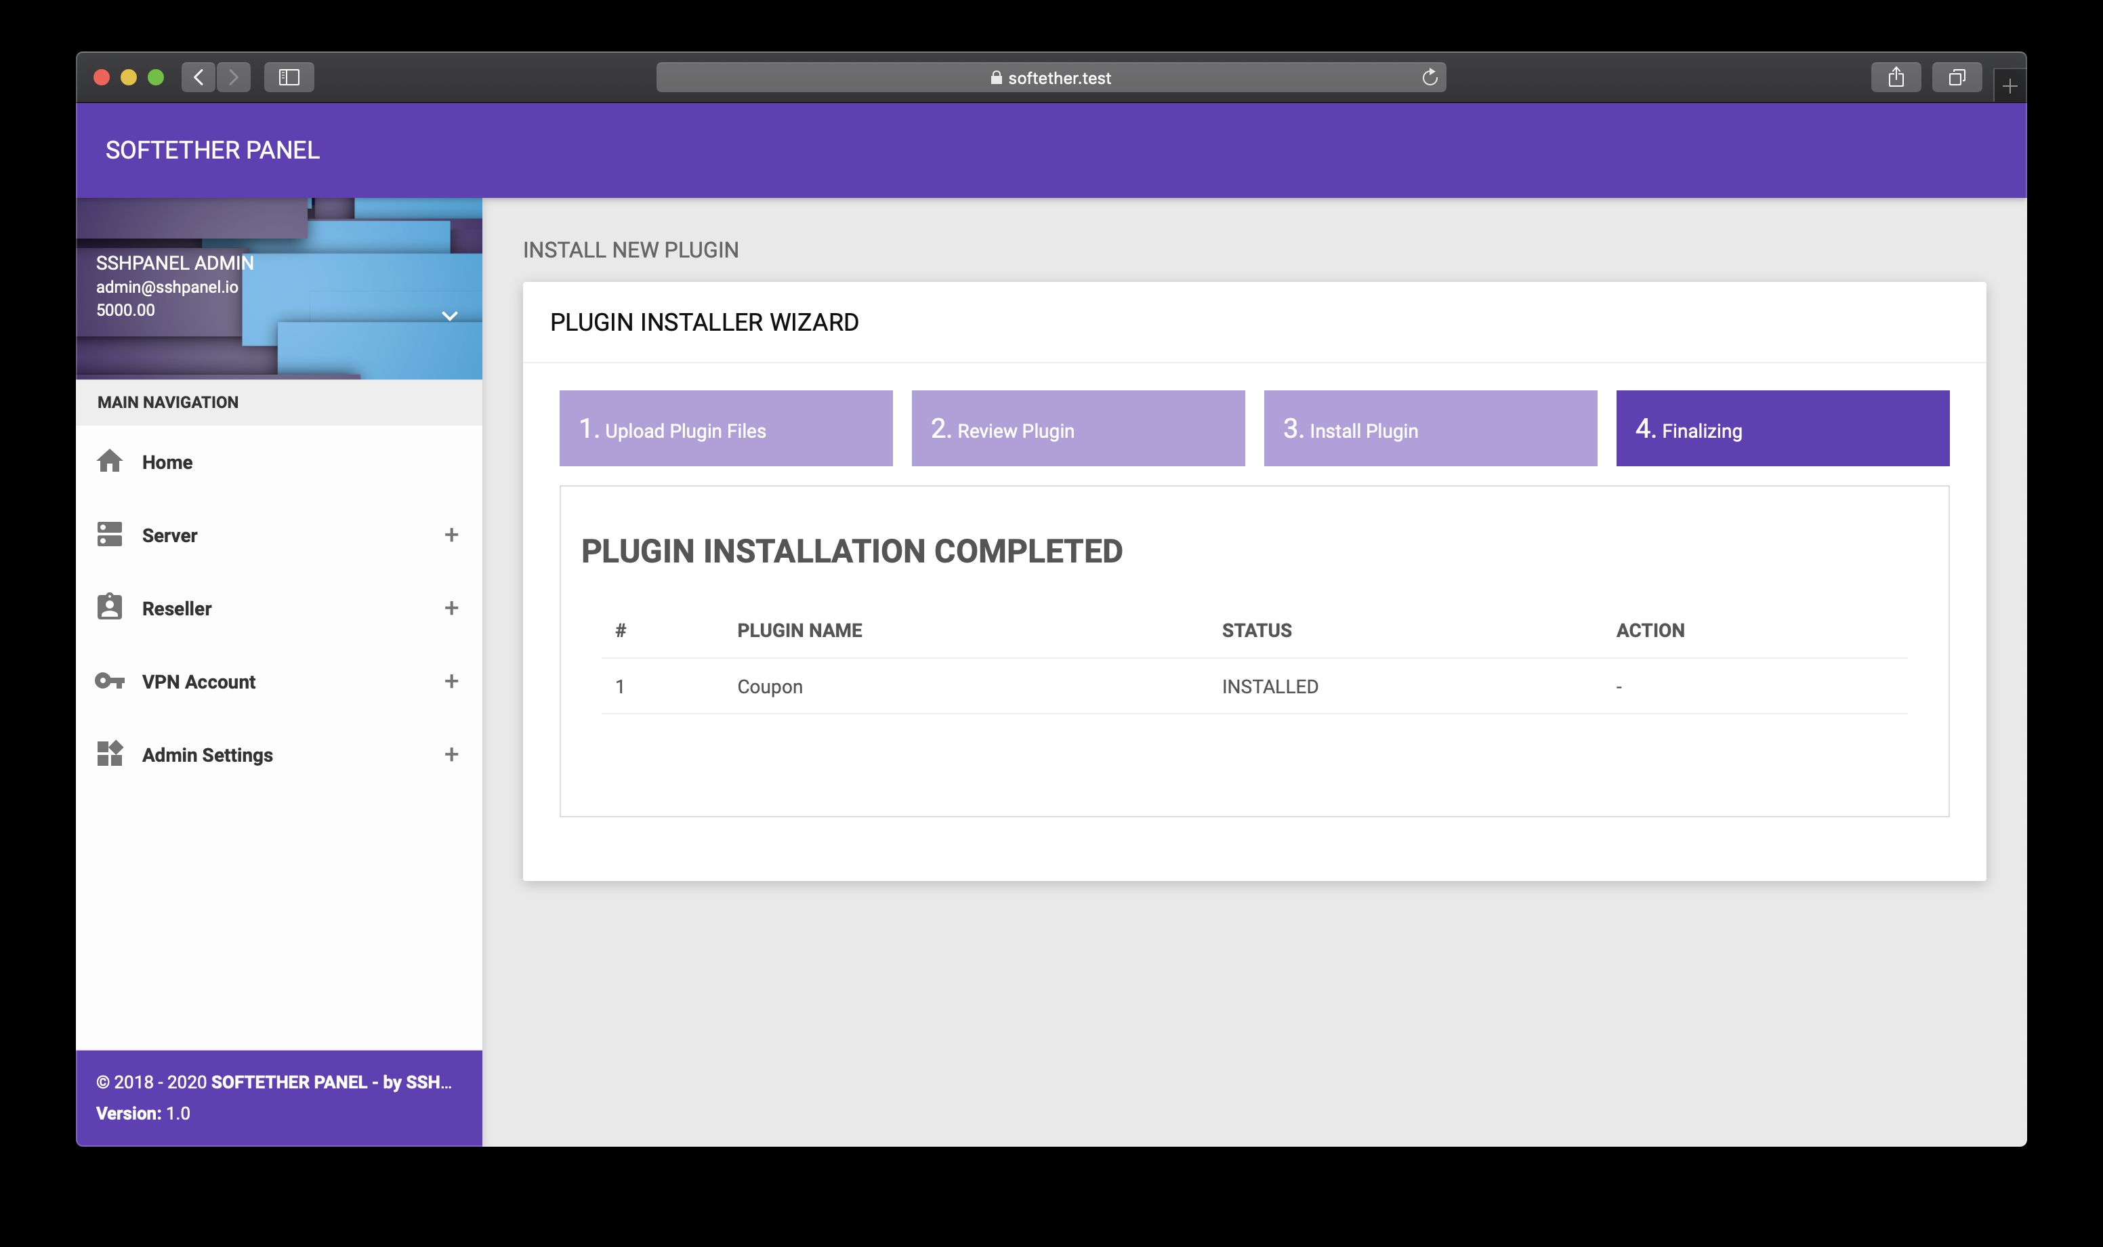
Task: Expand the VPN Account plus sign
Action: pos(451,682)
